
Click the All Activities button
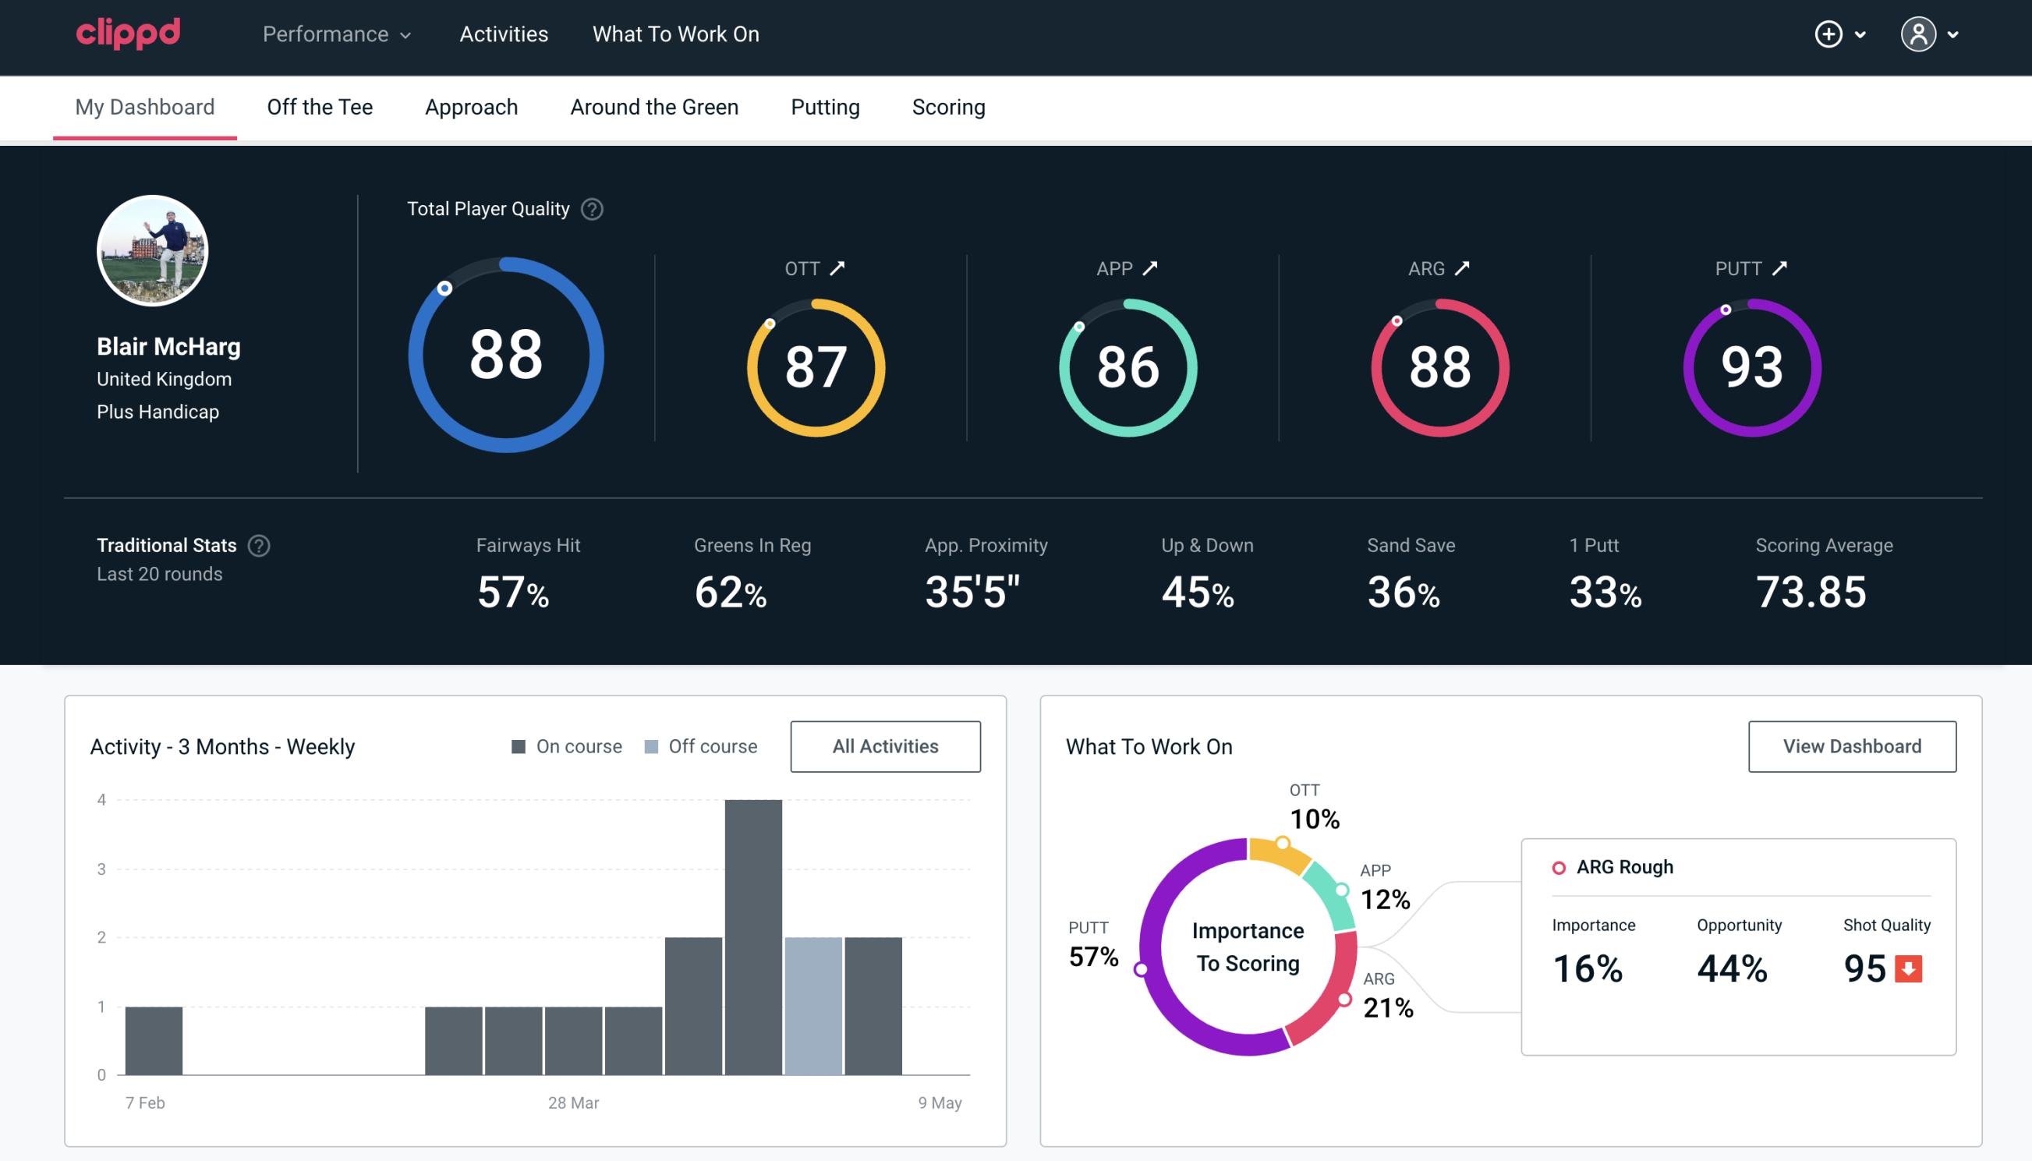[x=887, y=745]
